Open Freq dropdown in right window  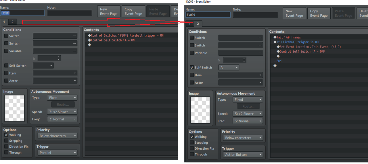pos(248,121)
